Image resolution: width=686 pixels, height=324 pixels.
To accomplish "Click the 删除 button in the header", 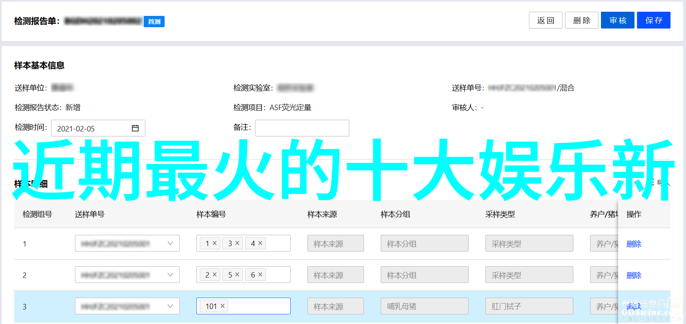I will (x=582, y=20).
